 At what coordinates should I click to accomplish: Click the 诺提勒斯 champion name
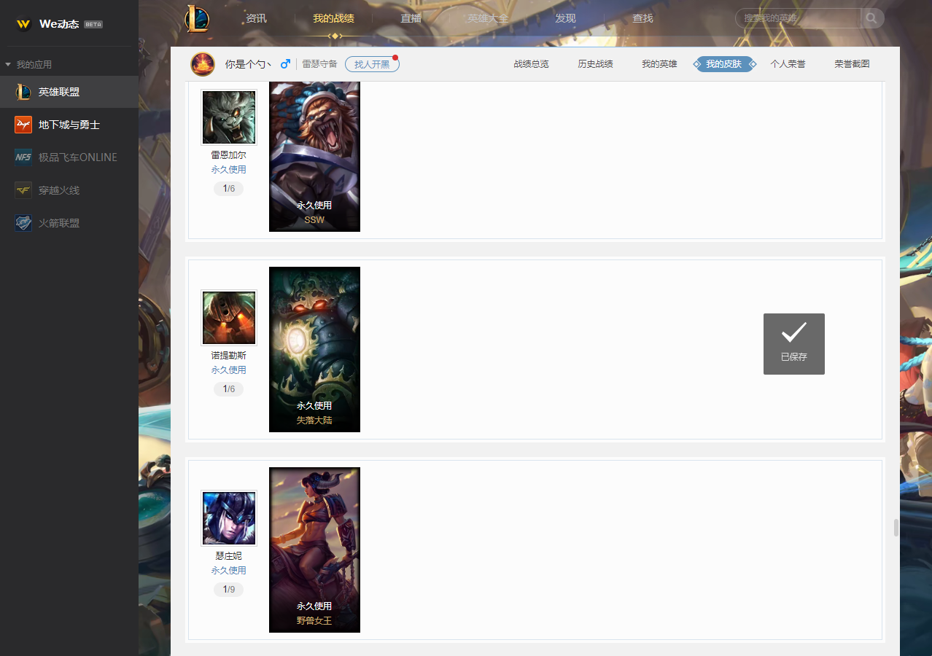[229, 356]
